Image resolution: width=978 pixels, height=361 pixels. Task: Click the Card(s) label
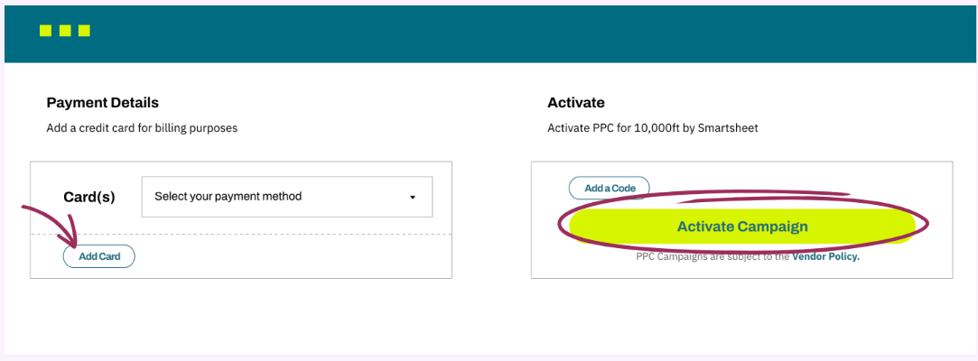pos(89,197)
